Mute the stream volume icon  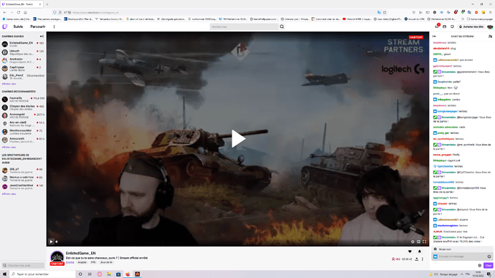click(x=57, y=241)
